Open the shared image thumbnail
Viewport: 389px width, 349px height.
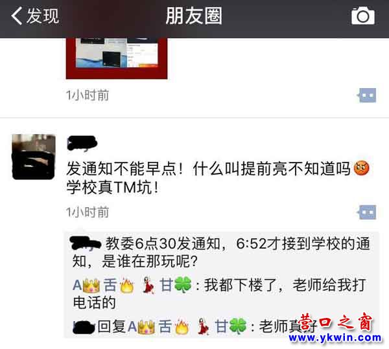pyautogui.click(x=117, y=58)
